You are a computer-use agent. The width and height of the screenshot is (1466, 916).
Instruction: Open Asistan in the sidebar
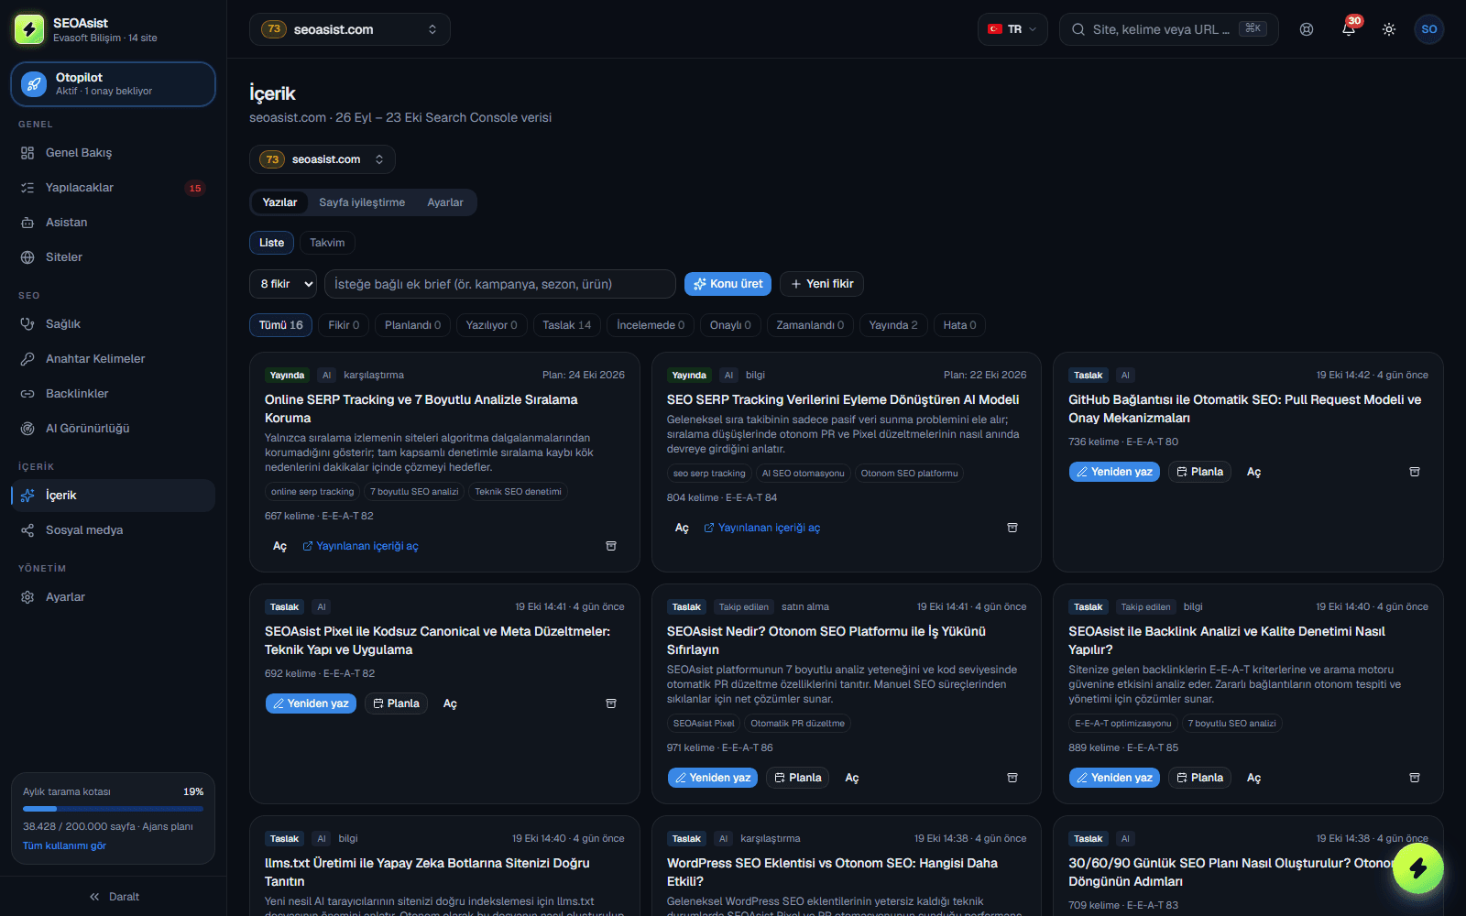113,223
